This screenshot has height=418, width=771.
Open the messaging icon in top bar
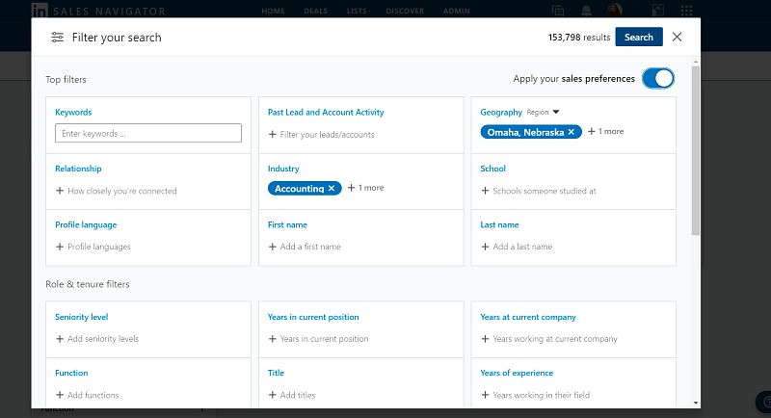(558, 11)
